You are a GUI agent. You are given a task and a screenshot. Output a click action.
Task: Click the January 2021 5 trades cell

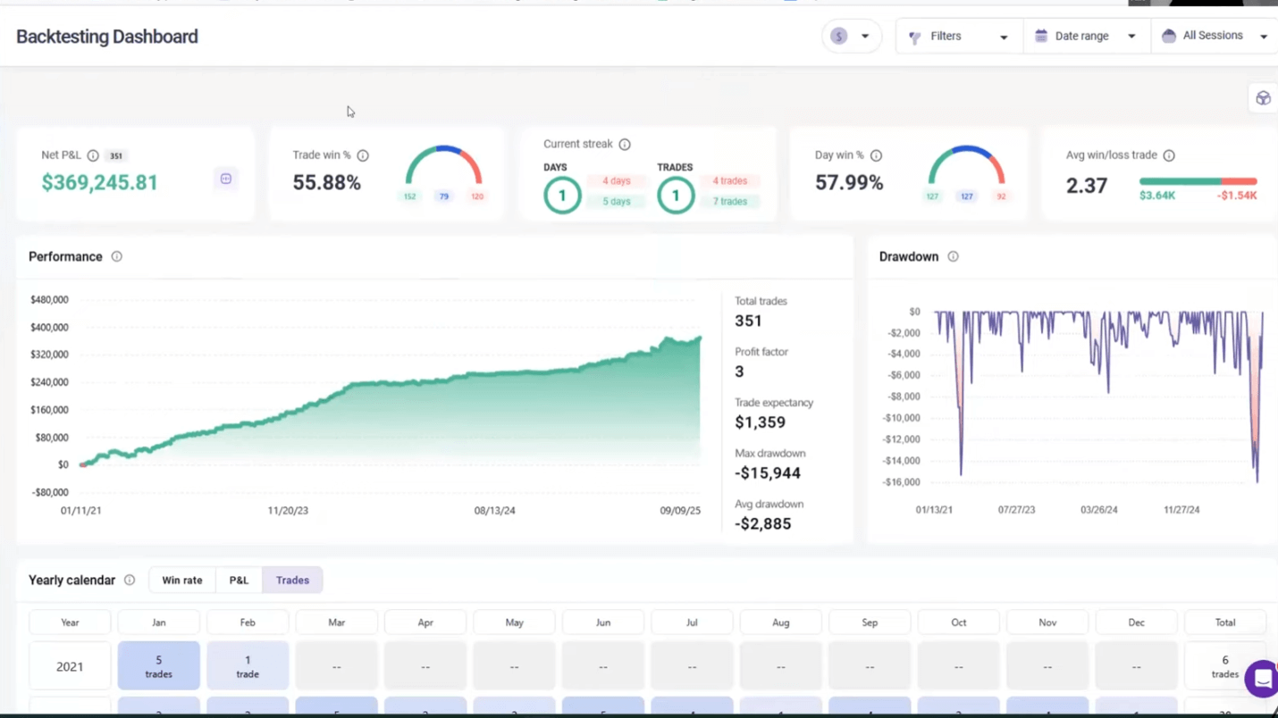tap(158, 666)
